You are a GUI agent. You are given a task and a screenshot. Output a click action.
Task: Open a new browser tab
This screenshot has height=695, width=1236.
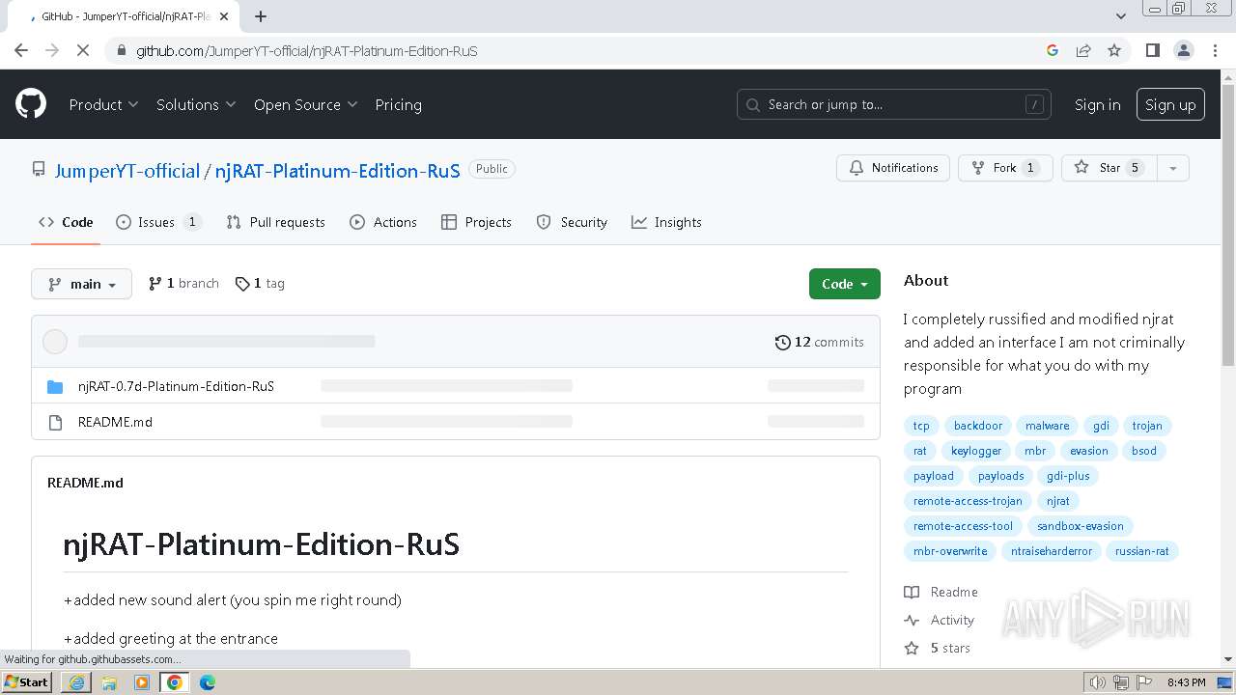tap(261, 16)
